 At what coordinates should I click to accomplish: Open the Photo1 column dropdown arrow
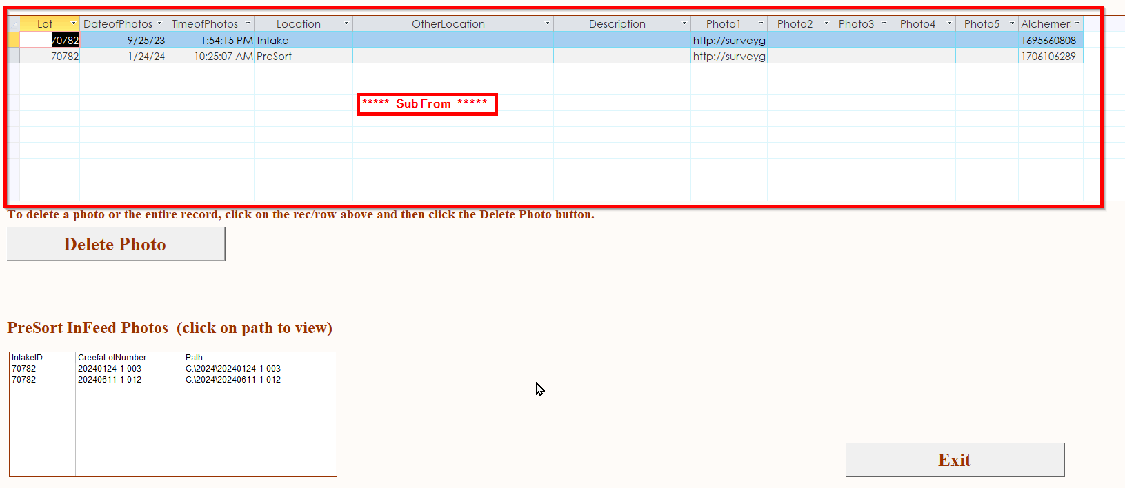pos(761,23)
